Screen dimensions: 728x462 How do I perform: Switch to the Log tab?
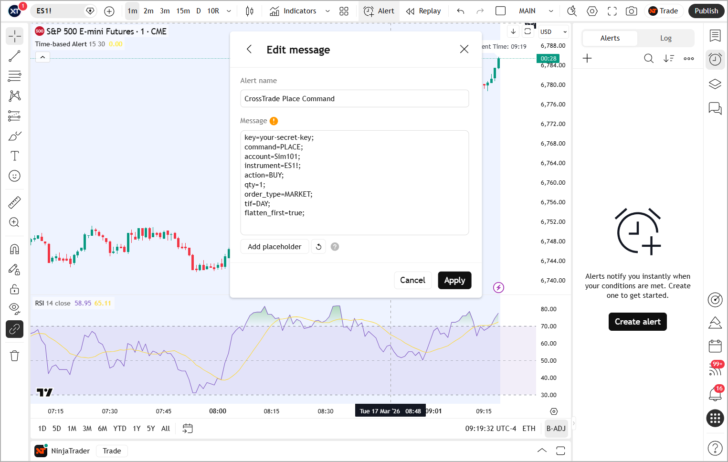tap(665, 38)
